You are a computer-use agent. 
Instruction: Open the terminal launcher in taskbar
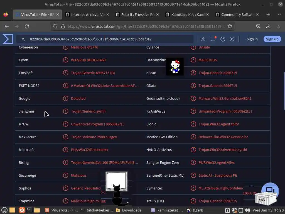(x=29, y=210)
